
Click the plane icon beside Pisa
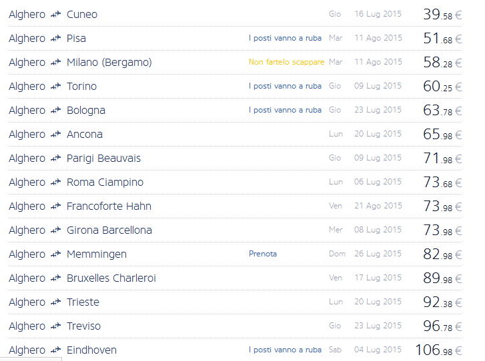pyautogui.click(x=56, y=39)
